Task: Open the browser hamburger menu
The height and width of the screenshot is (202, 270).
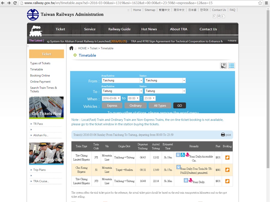Action: pos(266,3)
